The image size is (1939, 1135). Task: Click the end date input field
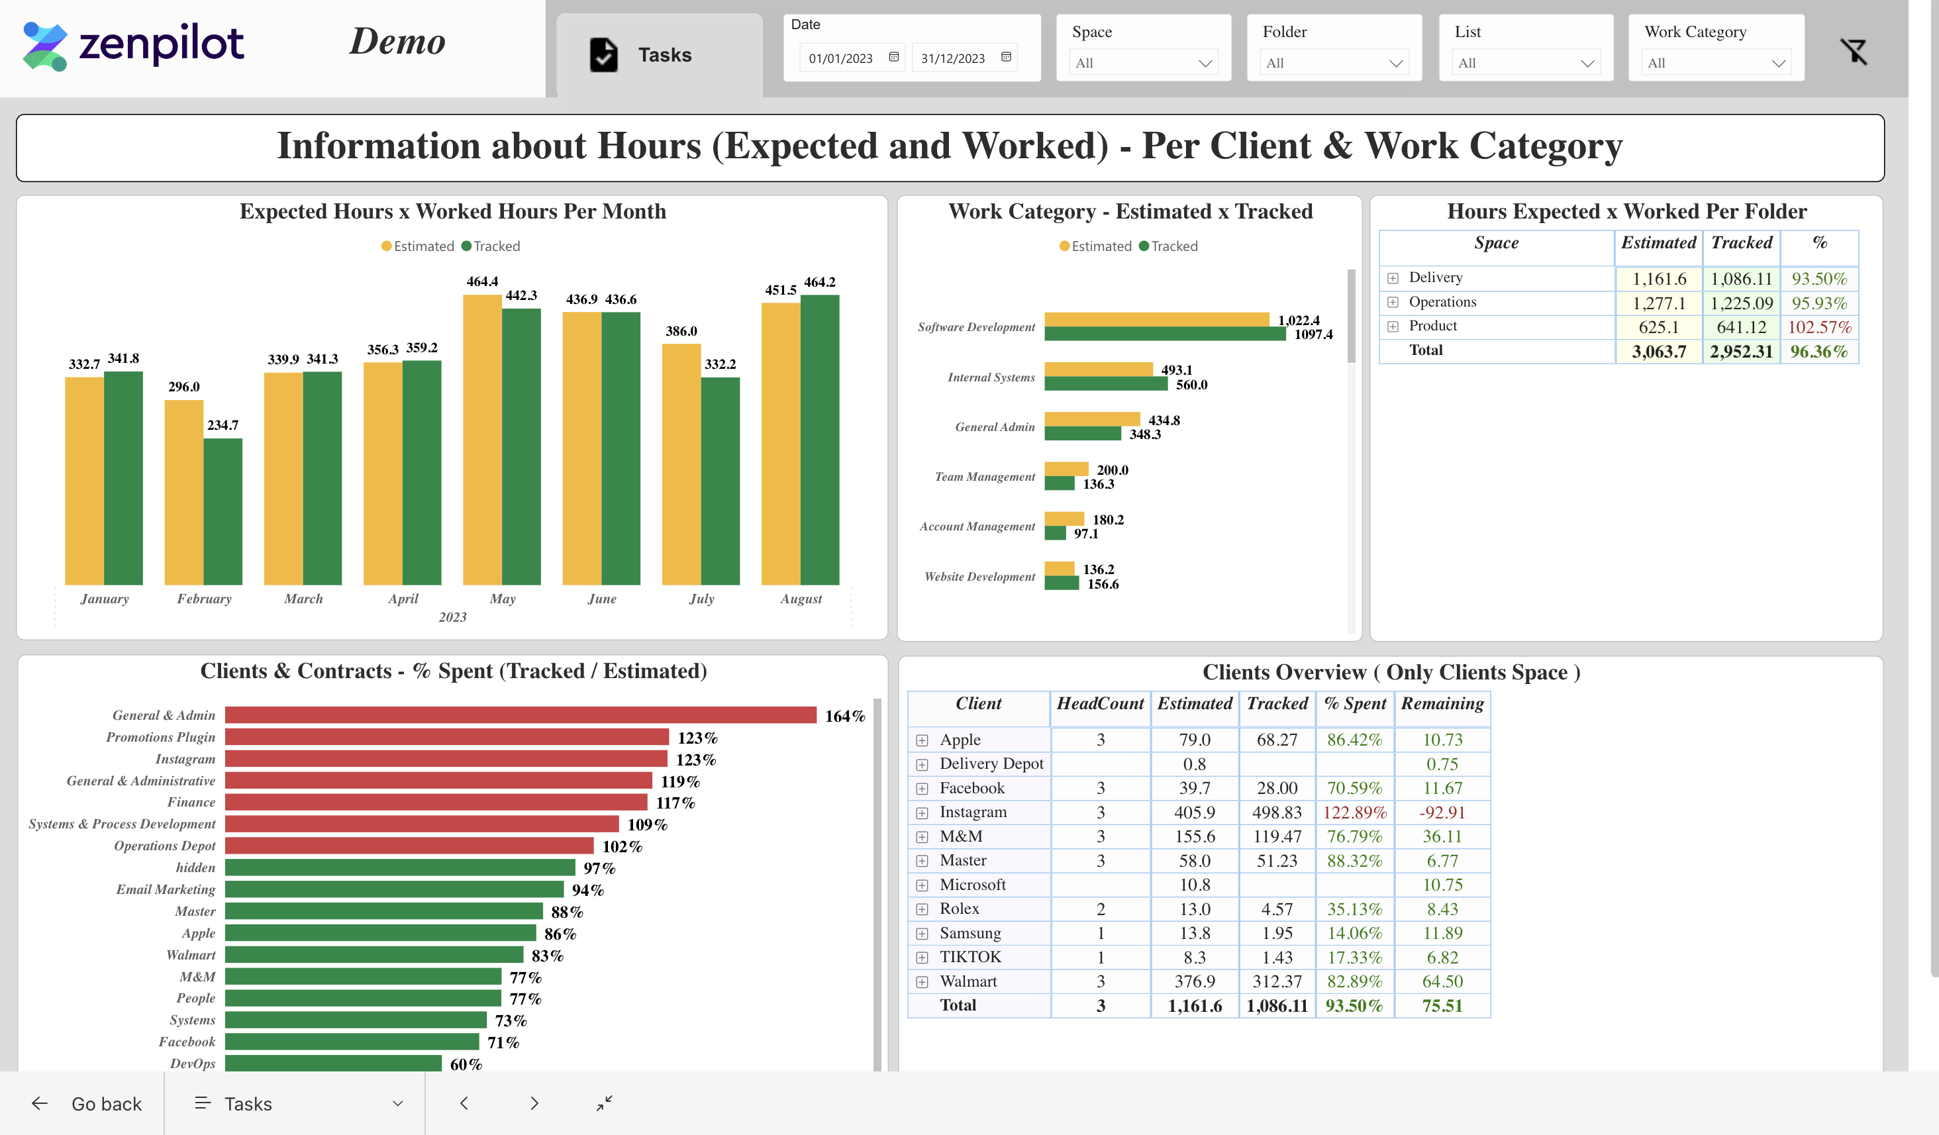[x=956, y=57]
